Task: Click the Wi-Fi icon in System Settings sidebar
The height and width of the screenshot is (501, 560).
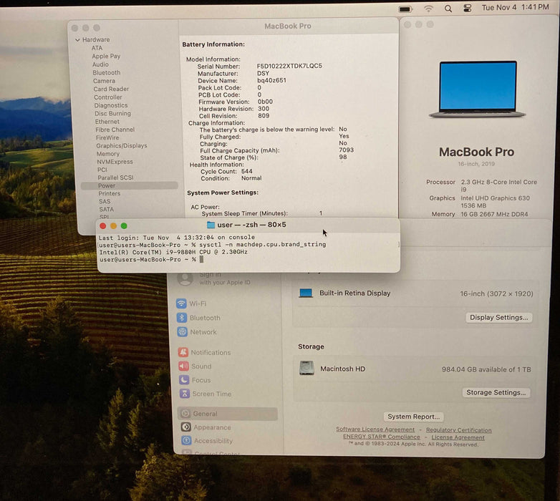Action: point(181,303)
